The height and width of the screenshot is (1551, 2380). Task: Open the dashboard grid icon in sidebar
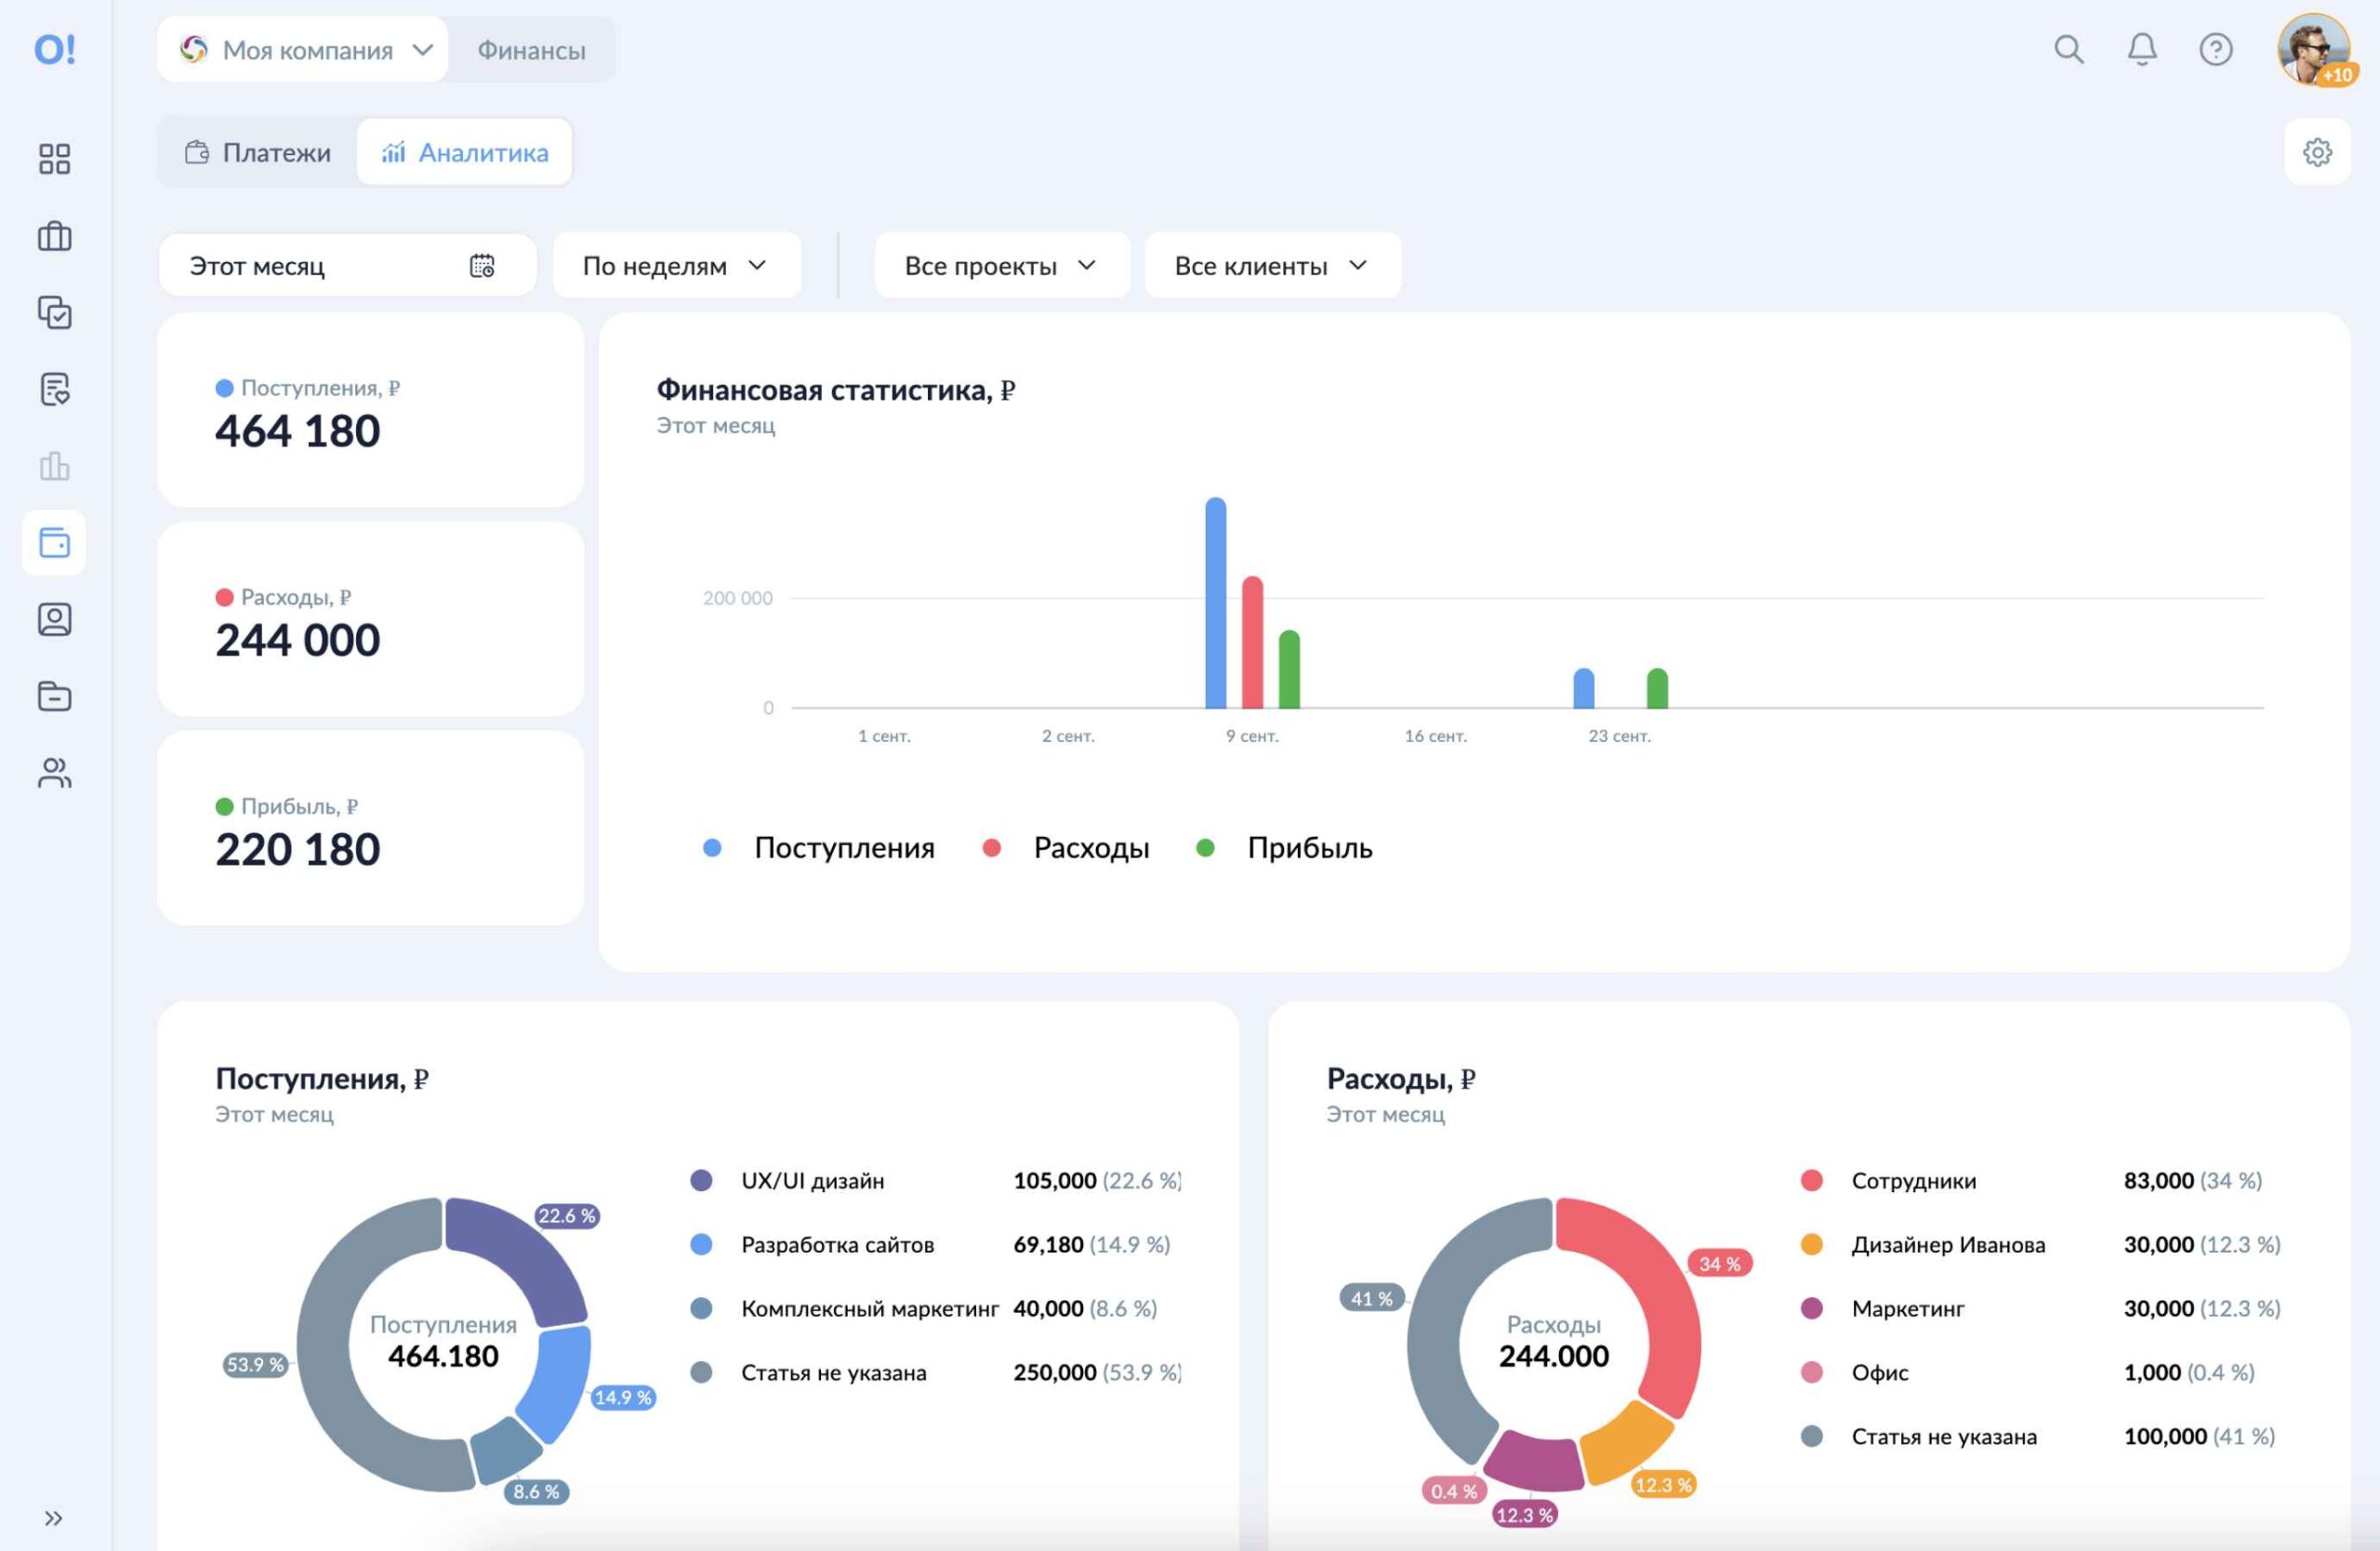[x=54, y=159]
